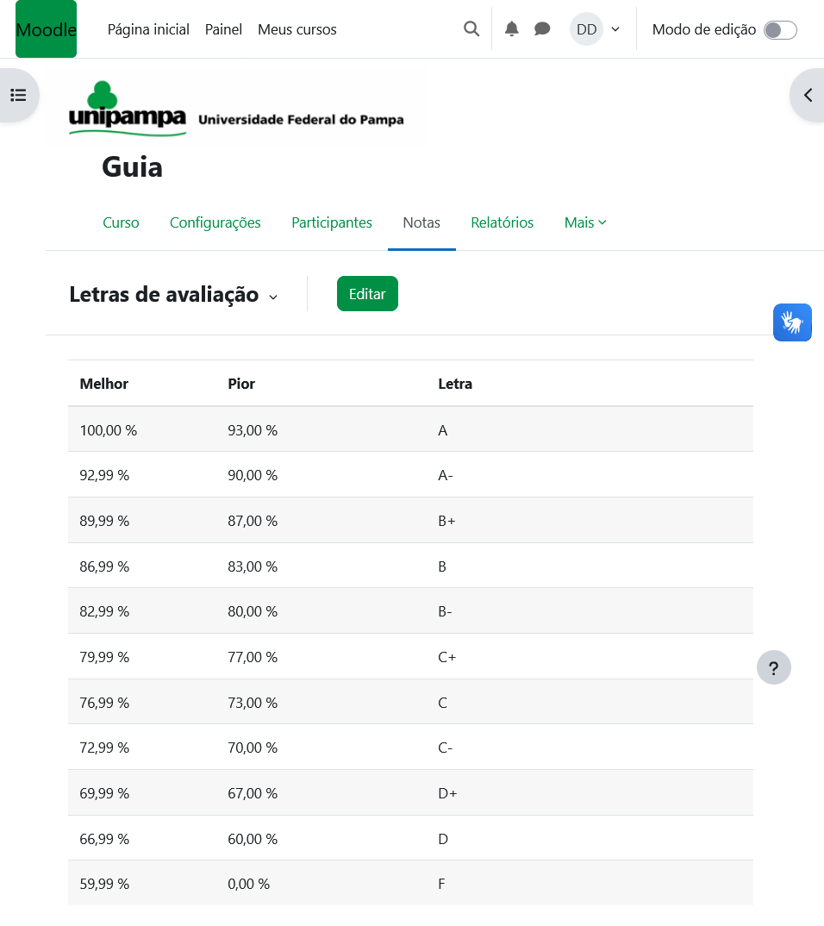Open the DD user menu dropdown

coord(596,29)
